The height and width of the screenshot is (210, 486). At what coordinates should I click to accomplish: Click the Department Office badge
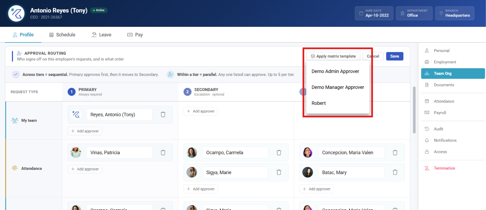click(414, 13)
